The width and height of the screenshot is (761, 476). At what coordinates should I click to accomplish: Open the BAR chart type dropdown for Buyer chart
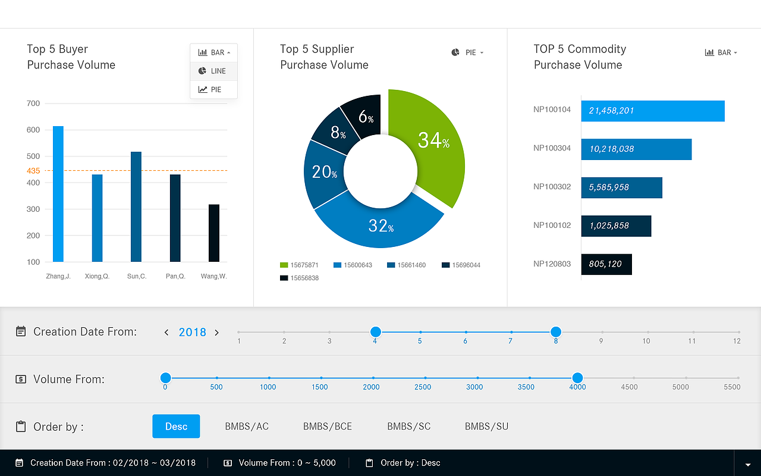(213, 52)
